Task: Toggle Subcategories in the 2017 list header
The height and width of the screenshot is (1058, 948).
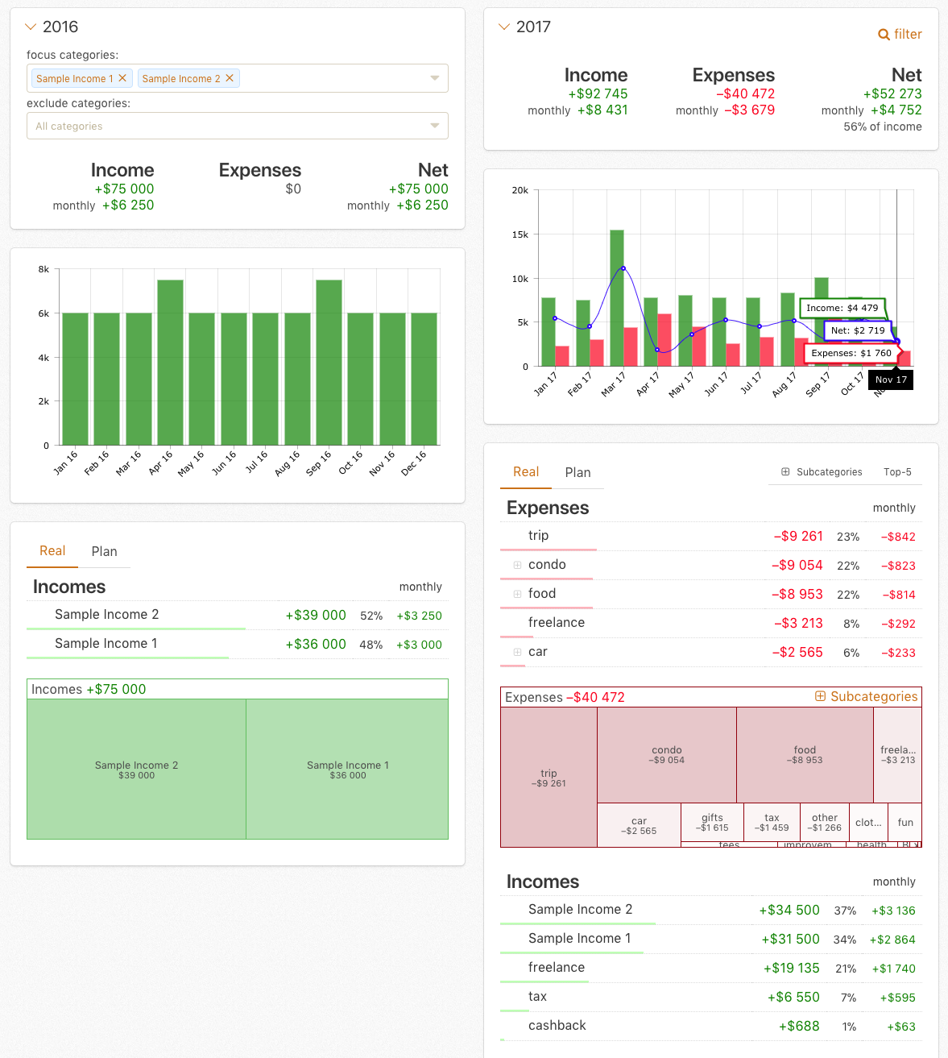Action: [822, 472]
